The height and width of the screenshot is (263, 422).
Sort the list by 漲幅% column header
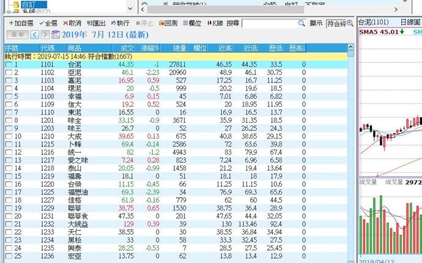149,47
